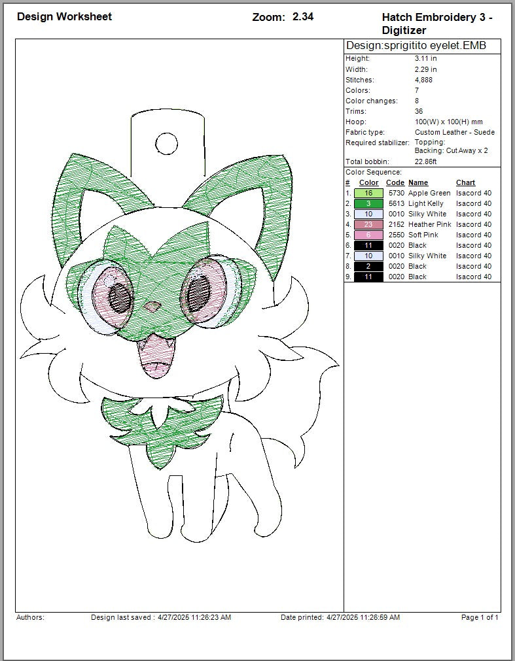Click the Stitches count value 4,888
The width and height of the screenshot is (515, 661).
tap(423, 80)
